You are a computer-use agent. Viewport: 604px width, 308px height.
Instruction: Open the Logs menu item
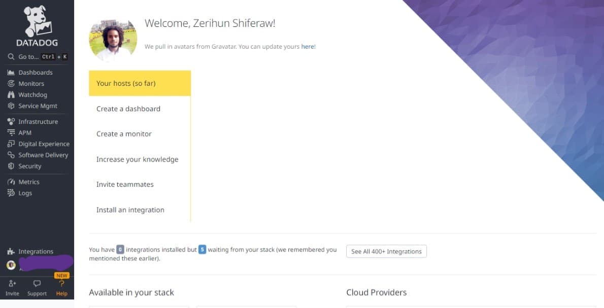tap(25, 193)
